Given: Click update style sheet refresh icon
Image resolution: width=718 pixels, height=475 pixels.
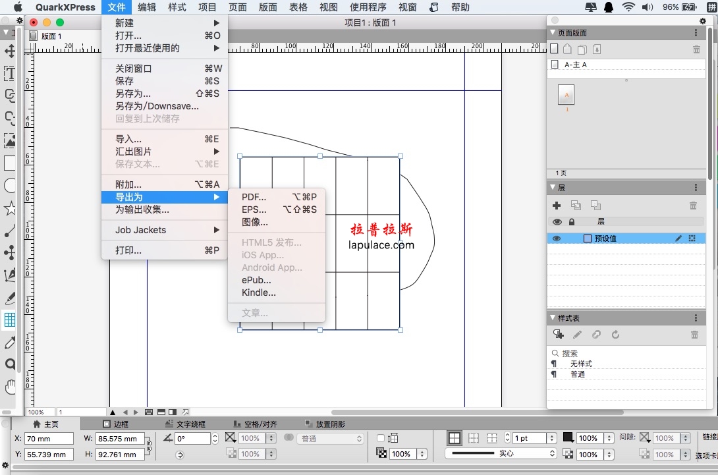Looking at the screenshot, I should pyautogui.click(x=615, y=335).
